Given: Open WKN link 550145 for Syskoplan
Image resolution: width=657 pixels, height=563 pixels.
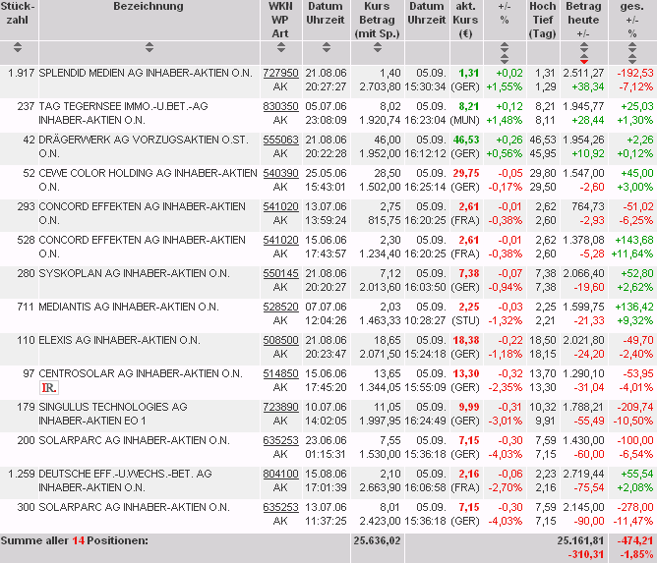Looking at the screenshot, I should pyautogui.click(x=280, y=273).
